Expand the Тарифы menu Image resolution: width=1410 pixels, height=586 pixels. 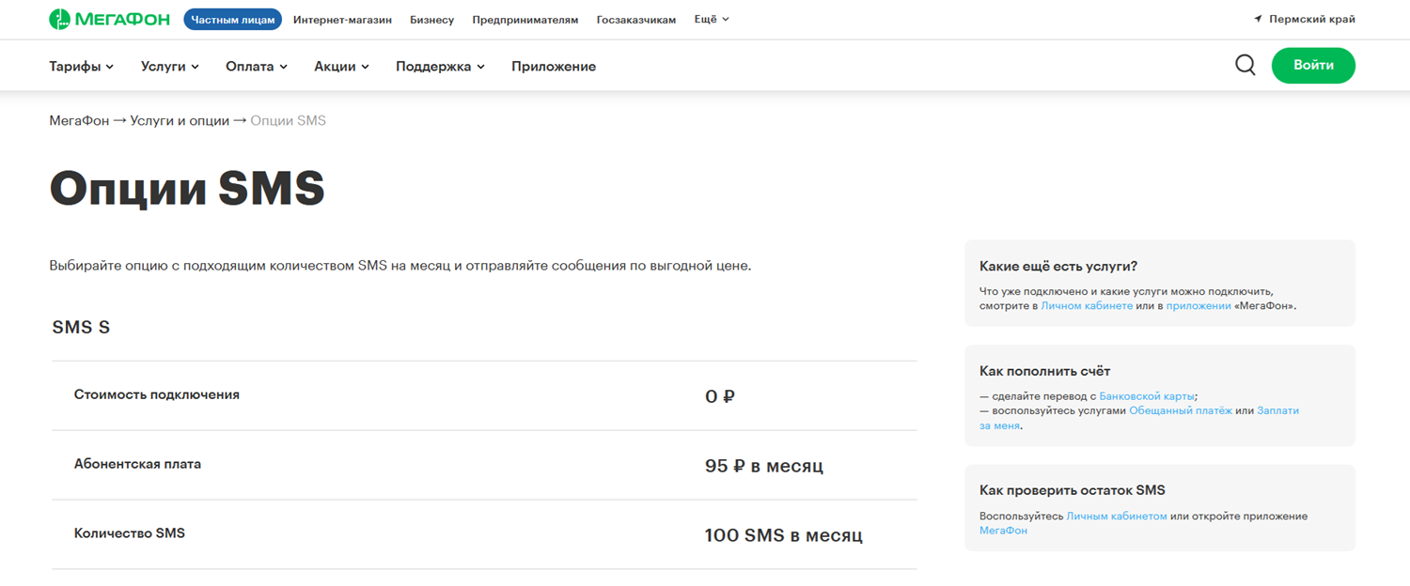coord(82,67)
